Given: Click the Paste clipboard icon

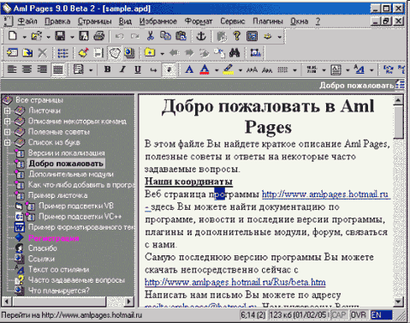Looking at the screenshot, I should 181,36.
